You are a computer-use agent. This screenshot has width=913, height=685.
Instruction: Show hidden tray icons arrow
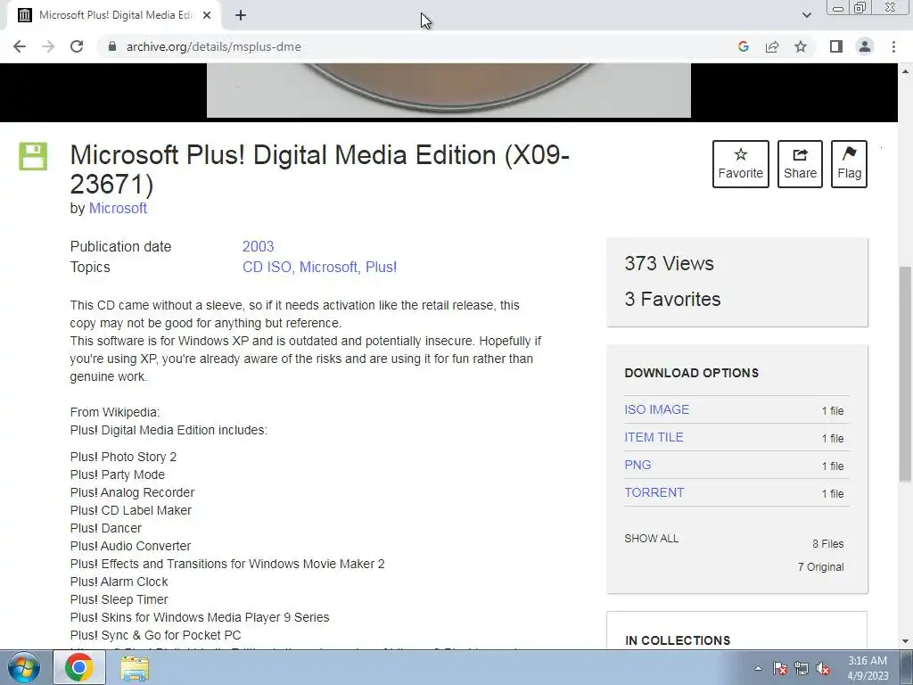coord(758,668)
